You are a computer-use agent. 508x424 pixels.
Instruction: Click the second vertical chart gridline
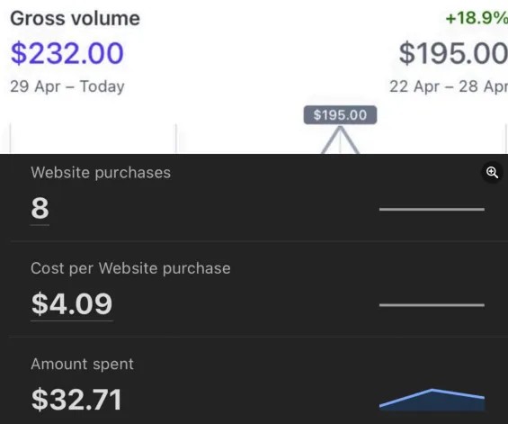[176, 139]
